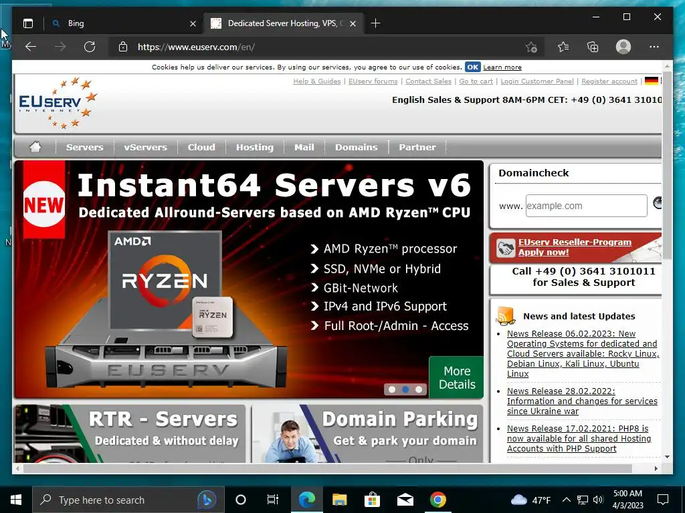Open News Release 17.02.2021 PHP8 link
The image size is (685, 513).
click(579, 438)
